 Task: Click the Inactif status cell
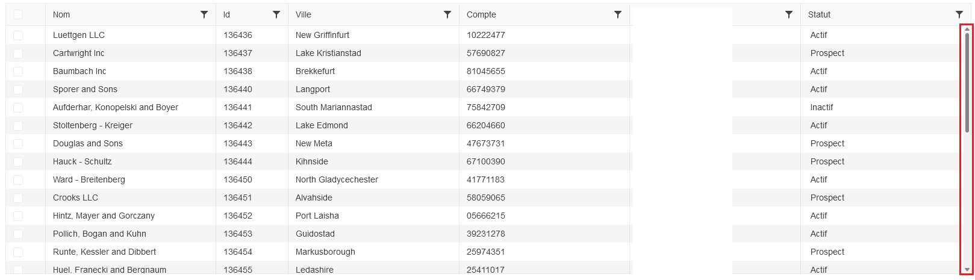click(x=821, y=107)
